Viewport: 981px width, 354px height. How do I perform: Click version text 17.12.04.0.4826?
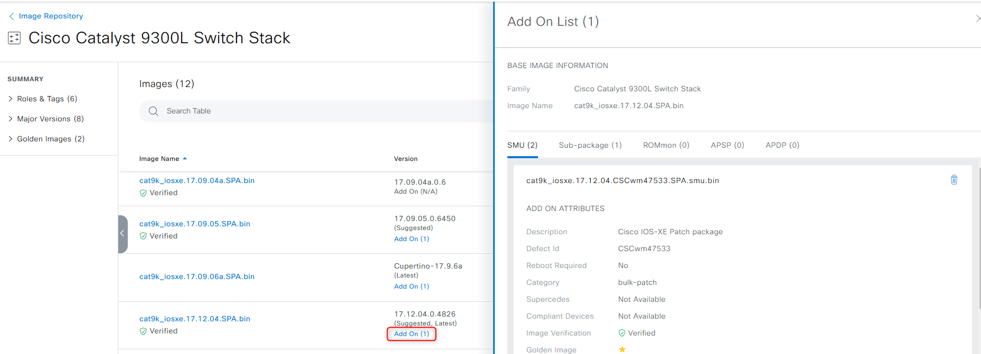pyautogui.click(x=425, y=314)
